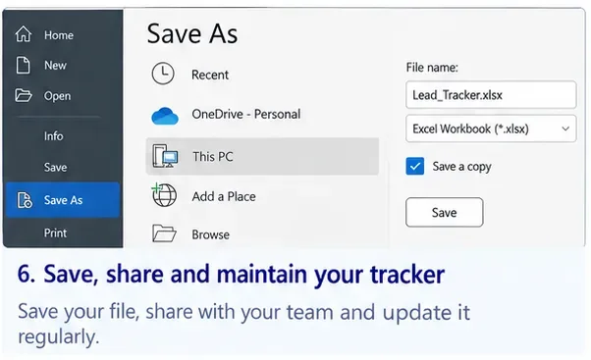Click the Browse folder icon

point(164,233)
